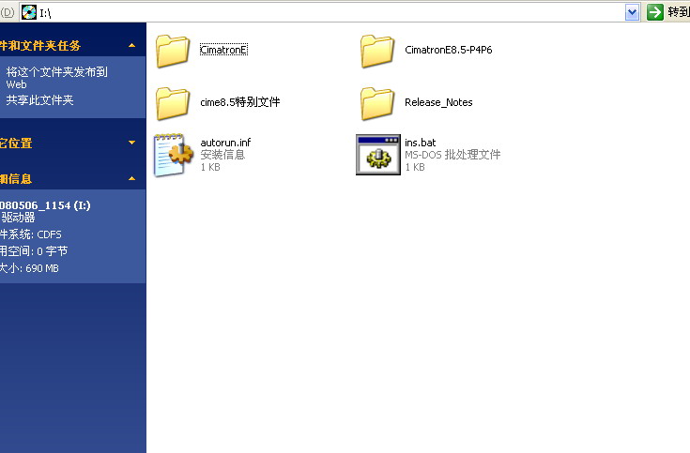The image size is (690, 453).
Task: Click 共享此文件夹 link
Action: point(39,100)
